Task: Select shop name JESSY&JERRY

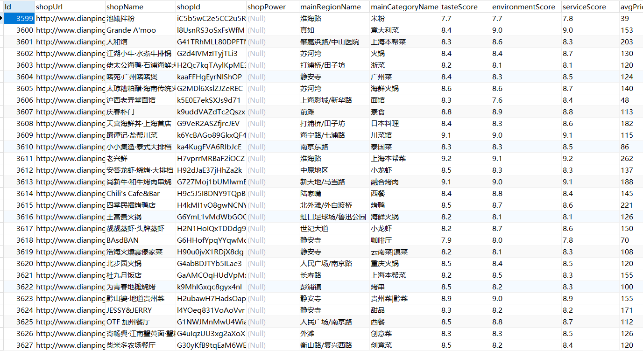Action: pyautogui.click(x=141, y=310)
